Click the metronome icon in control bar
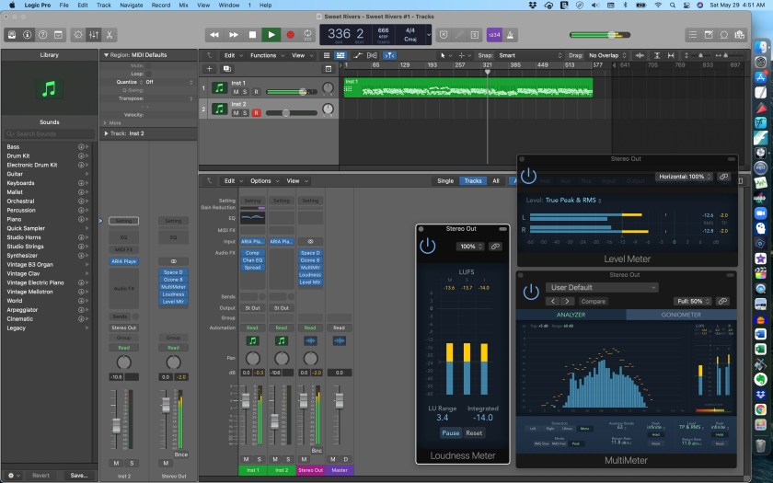The image size is (773, 483). [x=510, y=35]
